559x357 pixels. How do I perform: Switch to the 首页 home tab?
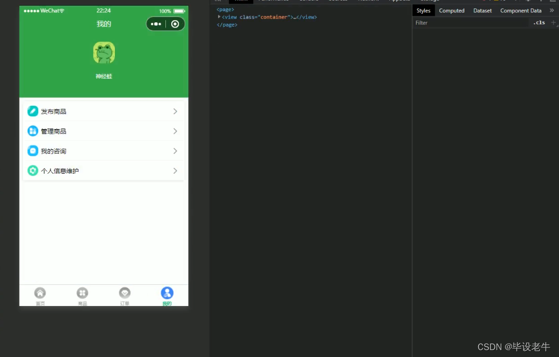[40, 296]
